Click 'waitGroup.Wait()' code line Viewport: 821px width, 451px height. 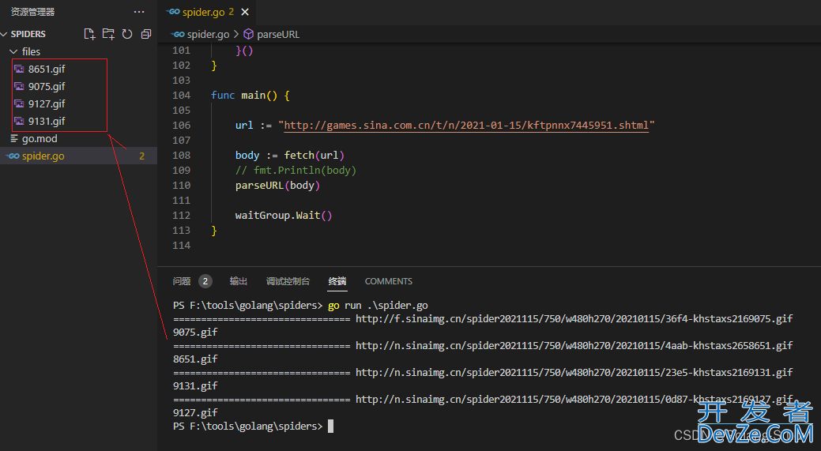pos(283,215)
